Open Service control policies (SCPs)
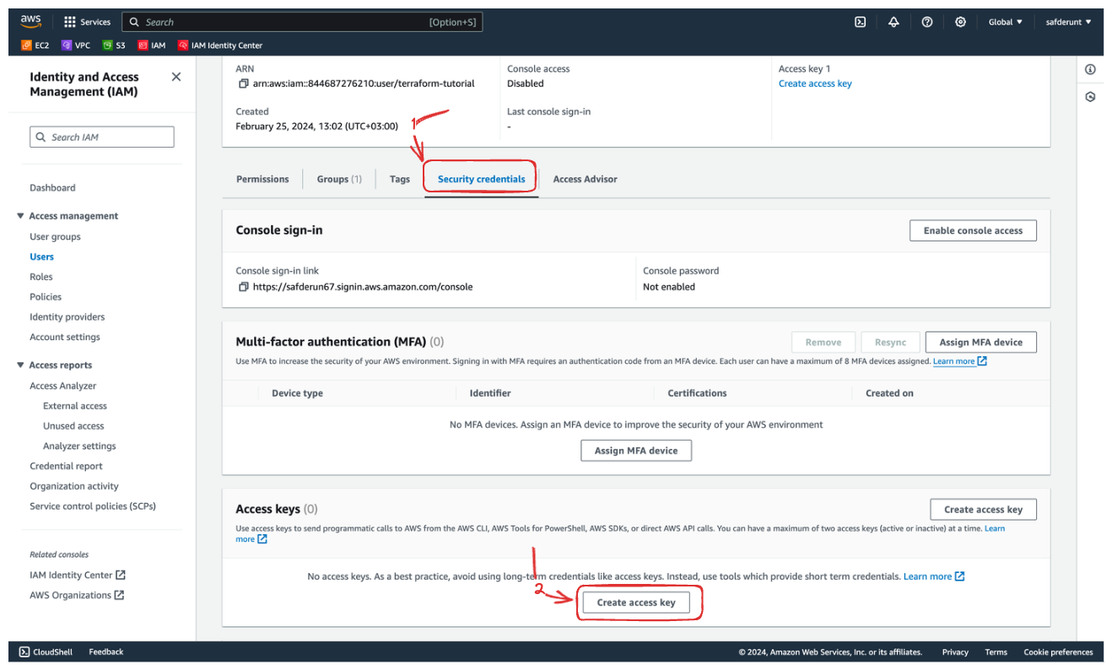 pos(93,506)
